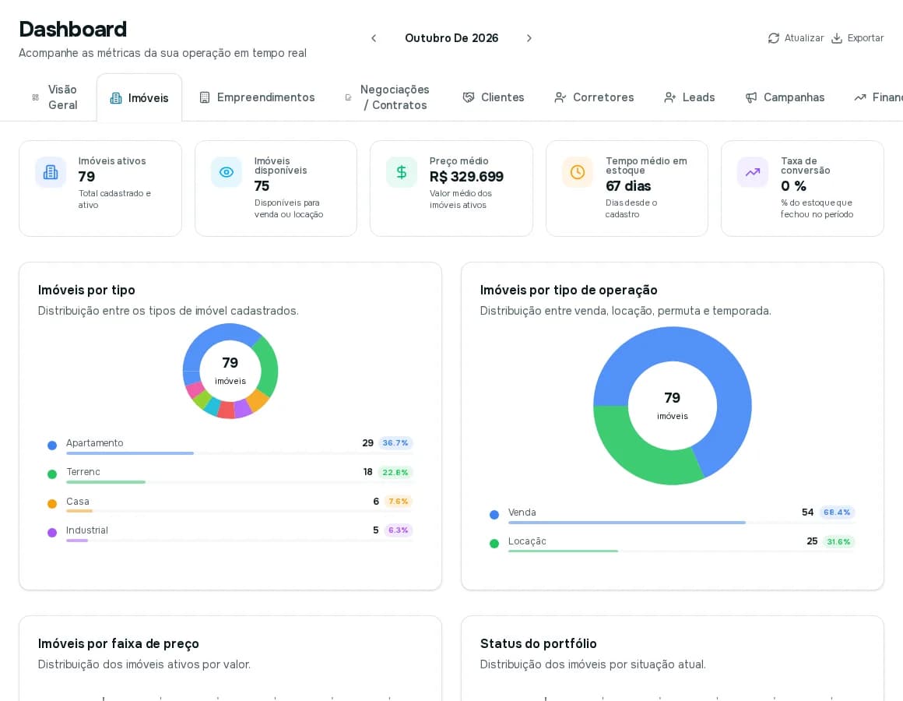Click the 7.6% percentage badge
This screenshot has width=903, height=701.
(398, 501)
